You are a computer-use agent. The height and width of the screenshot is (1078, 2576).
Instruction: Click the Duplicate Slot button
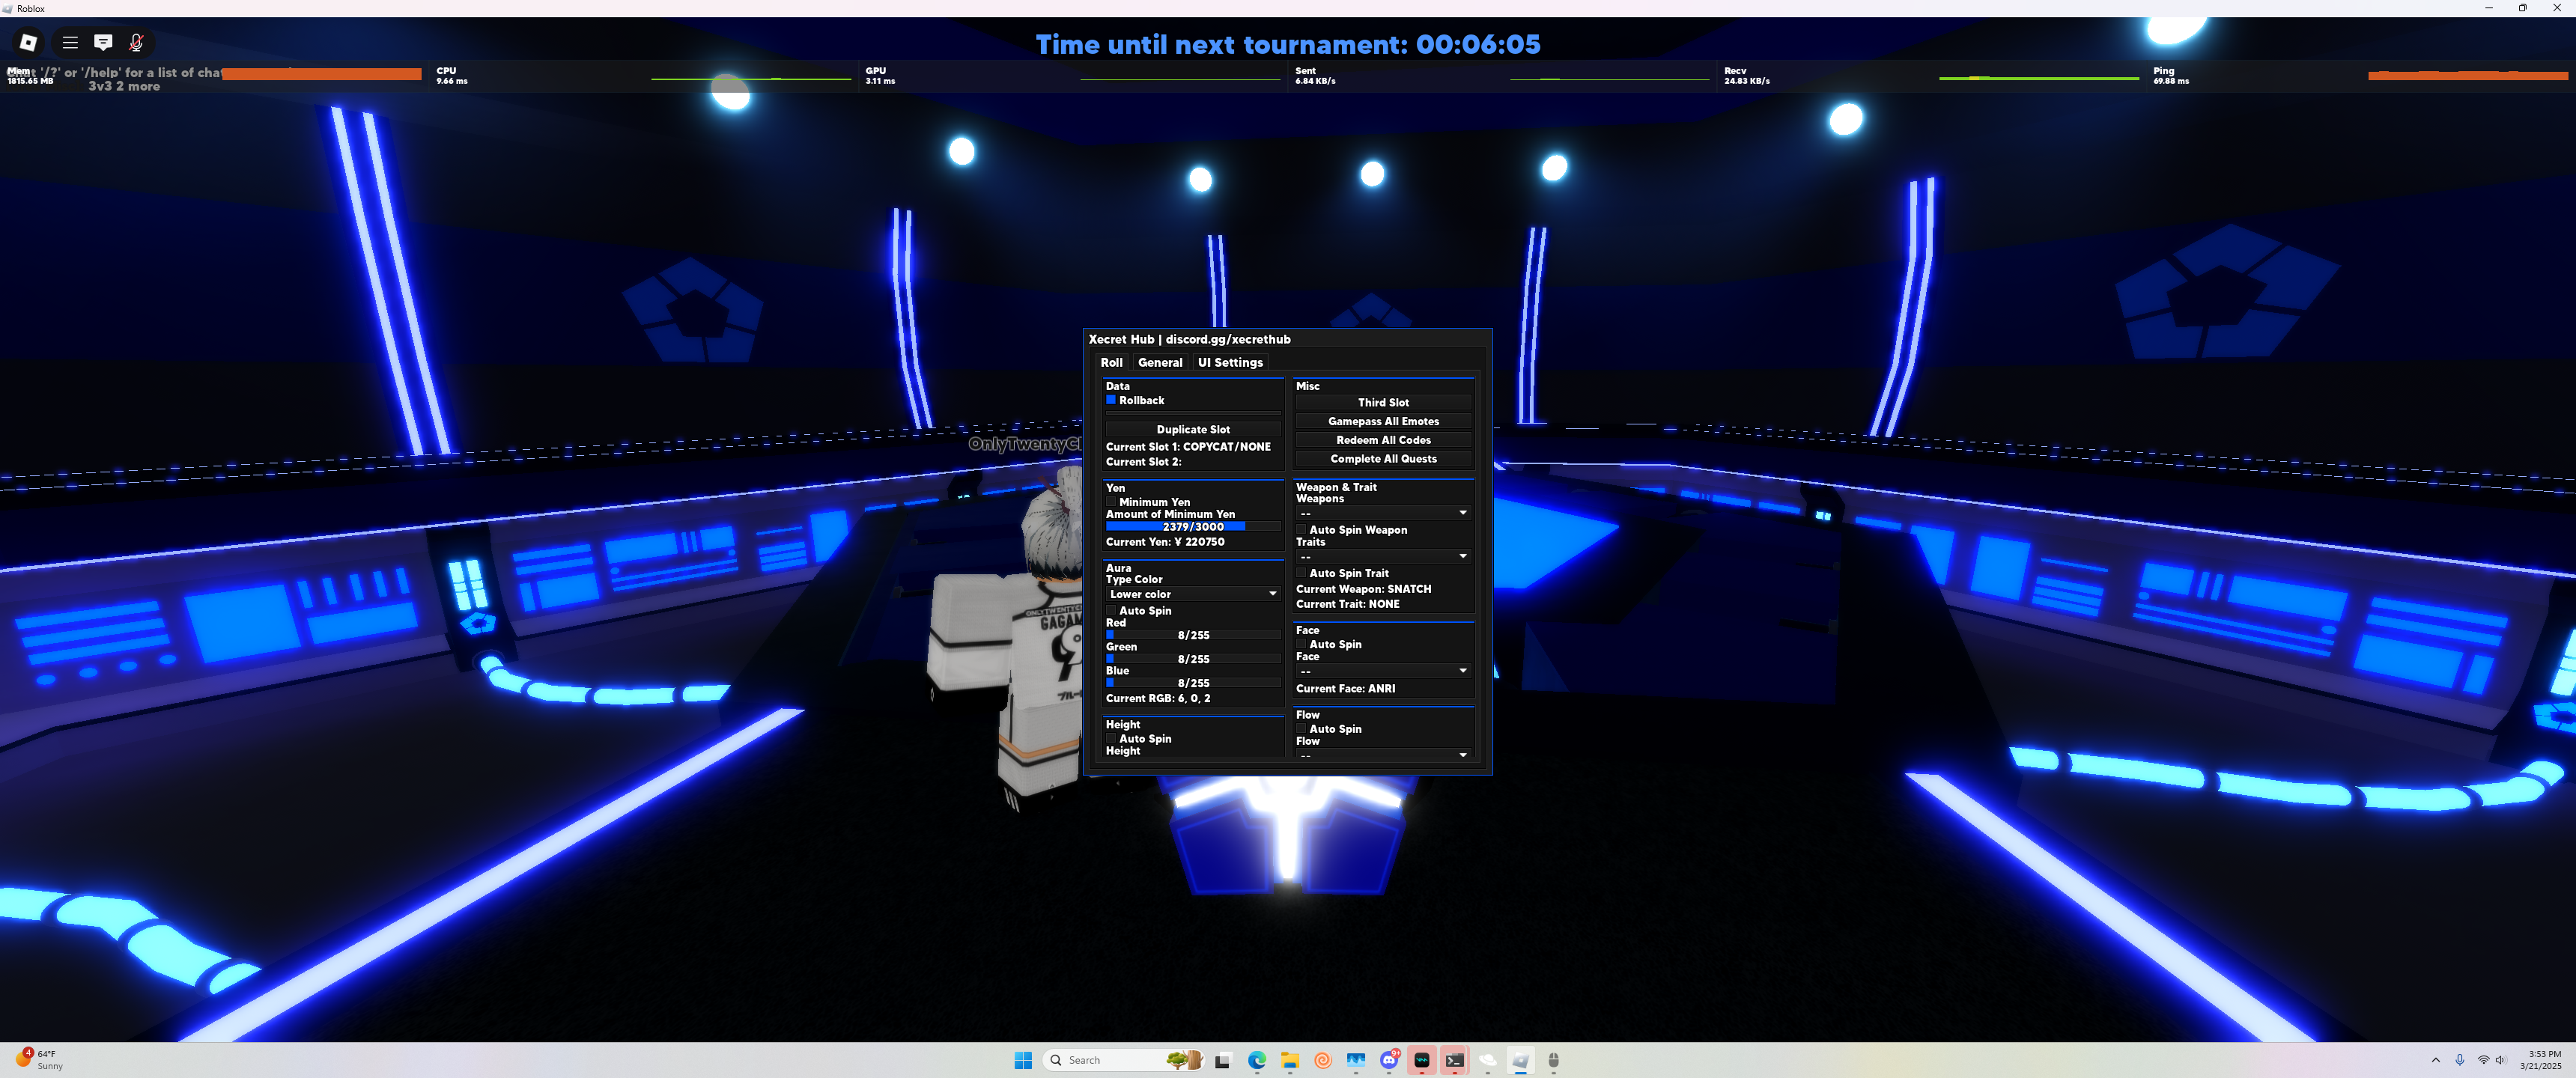1193,429
